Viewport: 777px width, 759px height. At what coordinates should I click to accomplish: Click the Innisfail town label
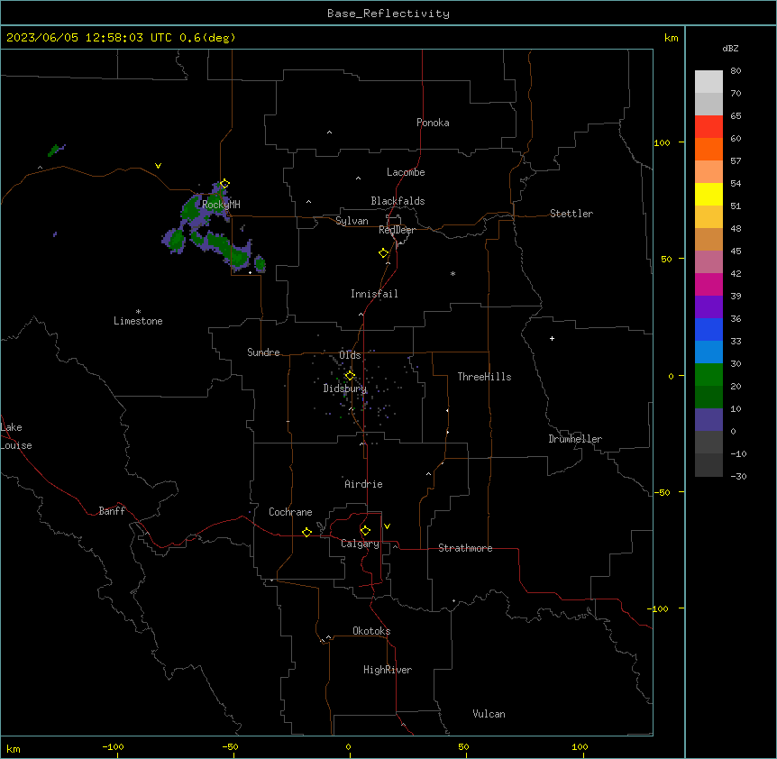pyautogui.click(x=374, y=294)
